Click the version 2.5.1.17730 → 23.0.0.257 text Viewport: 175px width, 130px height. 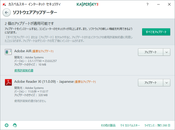(x=42, y=61)
